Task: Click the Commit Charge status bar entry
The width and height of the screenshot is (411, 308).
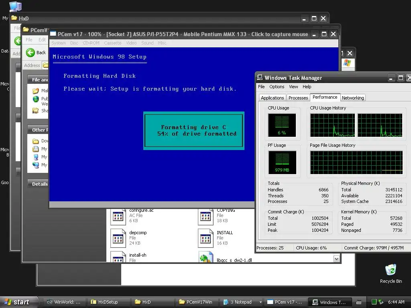Action: click(374, 248)
